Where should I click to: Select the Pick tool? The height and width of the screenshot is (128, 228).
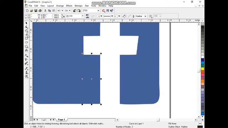tap(26, 23)
